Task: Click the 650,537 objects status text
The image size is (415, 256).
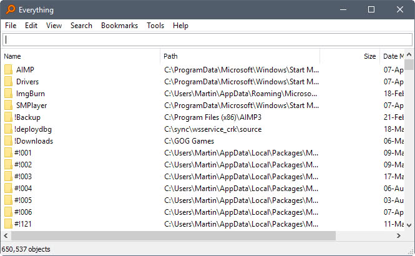Action: tap(26, 249)
